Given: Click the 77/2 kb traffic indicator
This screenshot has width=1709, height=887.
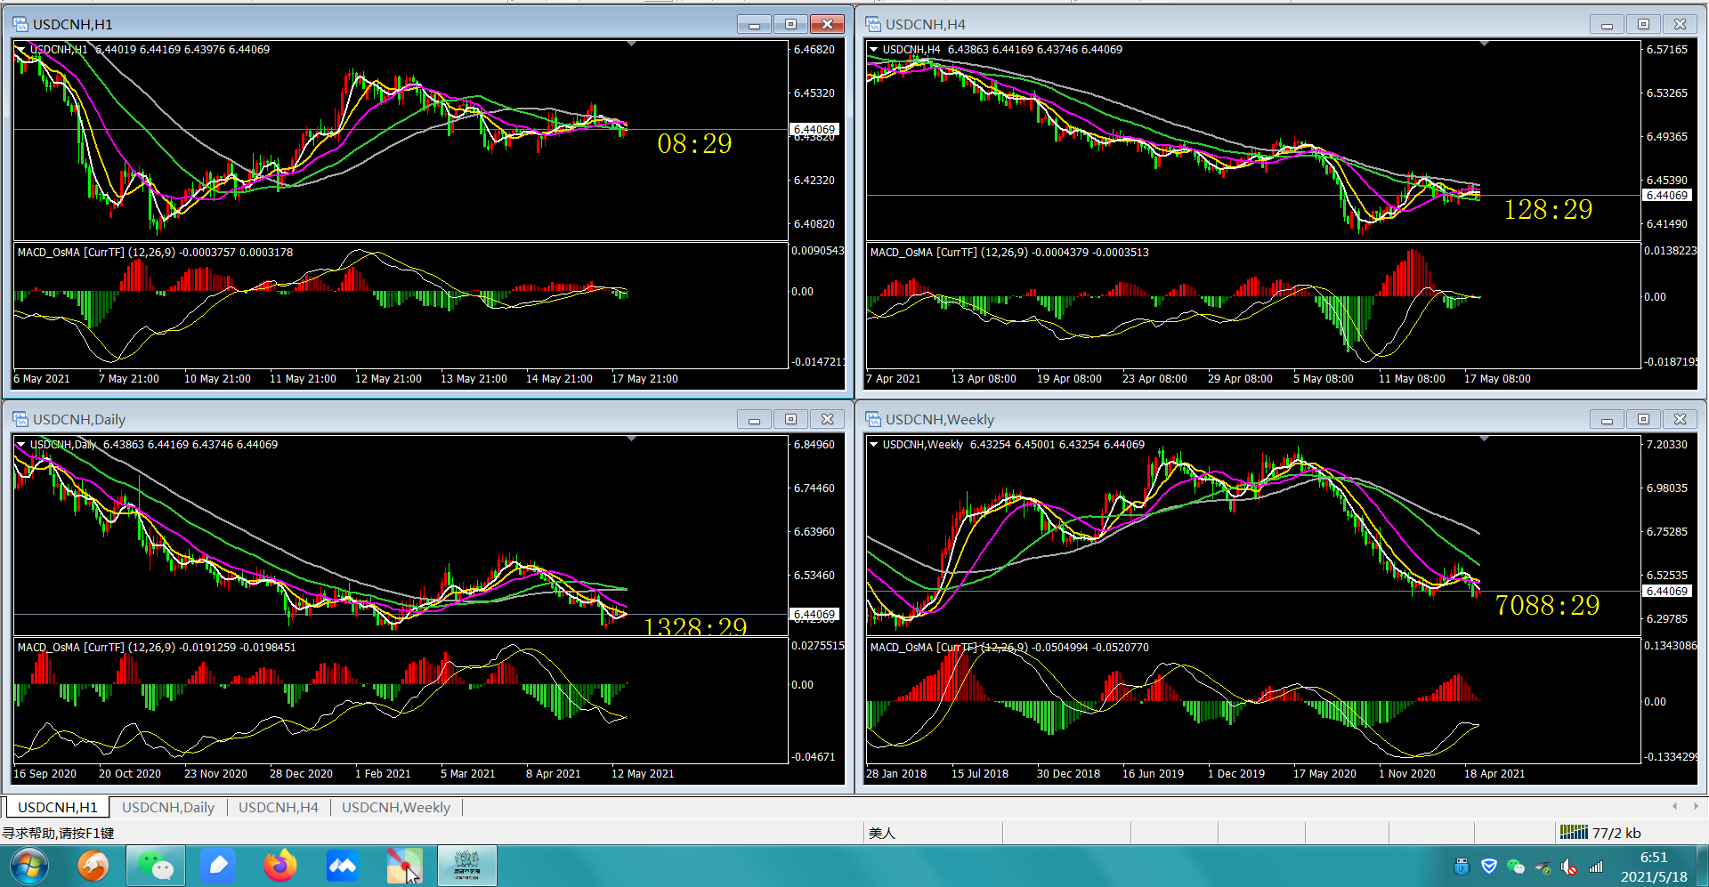Looking at the screenshot, I should coord(1616,833).
